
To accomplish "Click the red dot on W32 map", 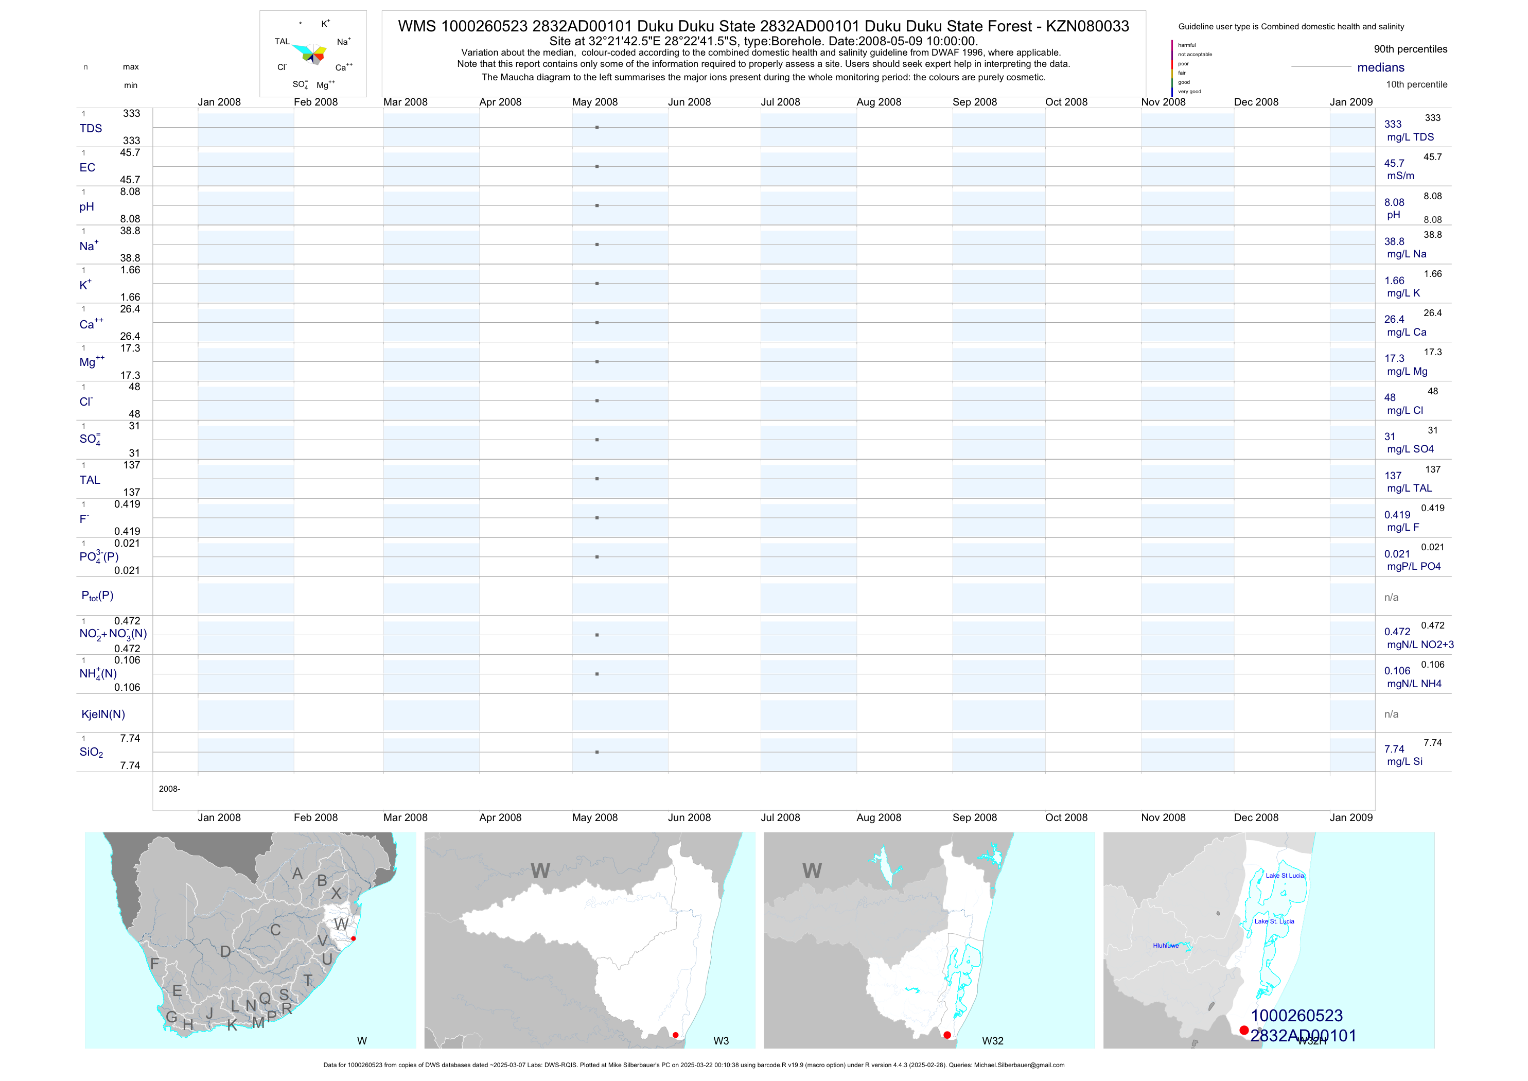I will coord(947,1035).
